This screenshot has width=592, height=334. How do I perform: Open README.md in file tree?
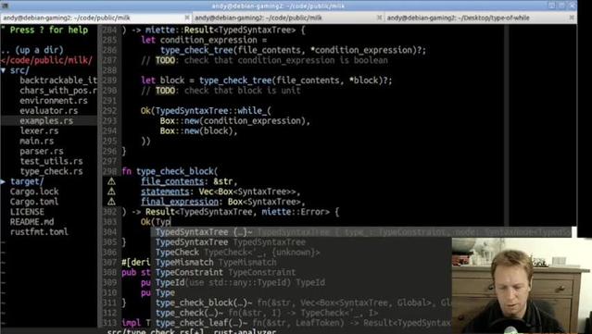pyautogui.click(x=32, y=222)
